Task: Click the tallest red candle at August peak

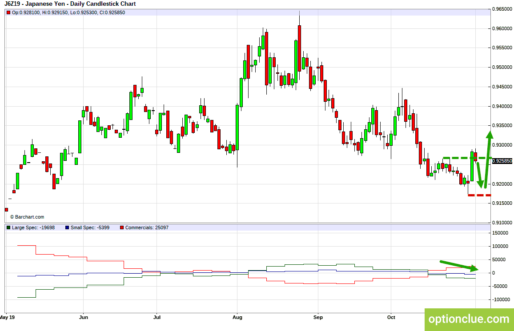Action: pyautogui.click(x=299, y=48)
